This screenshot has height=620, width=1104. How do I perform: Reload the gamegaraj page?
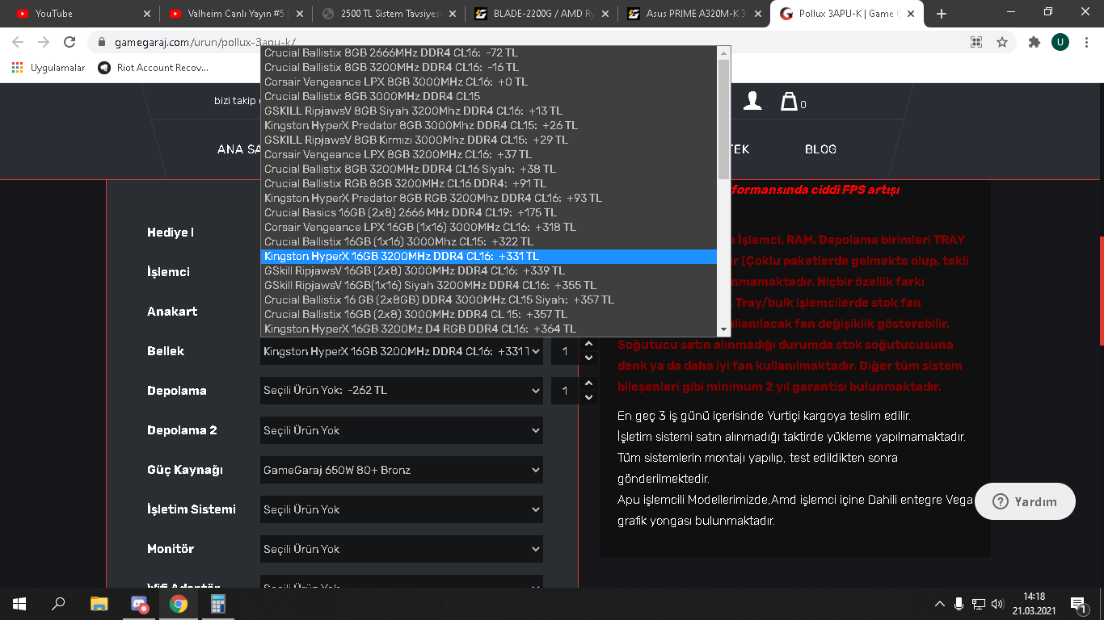(70, 42)
